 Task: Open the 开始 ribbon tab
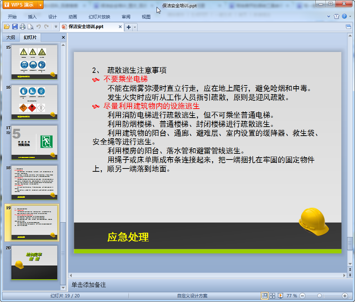[12, 17]
